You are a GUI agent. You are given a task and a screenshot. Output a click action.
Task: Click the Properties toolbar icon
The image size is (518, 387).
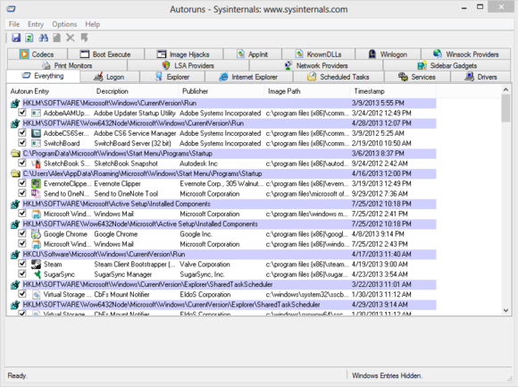tap(57, 38)
